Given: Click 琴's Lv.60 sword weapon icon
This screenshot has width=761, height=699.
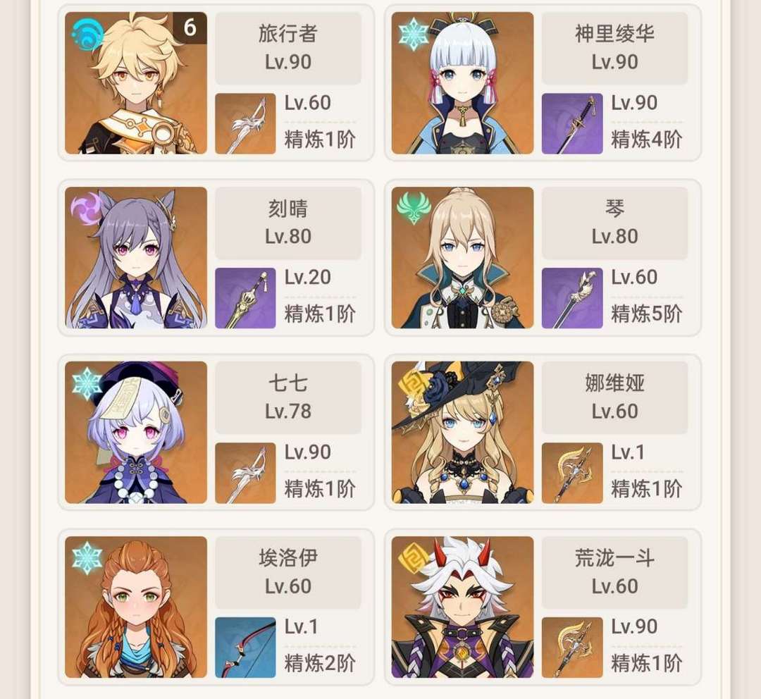Looking at the screenshot, I should click(x=572, y=298).
